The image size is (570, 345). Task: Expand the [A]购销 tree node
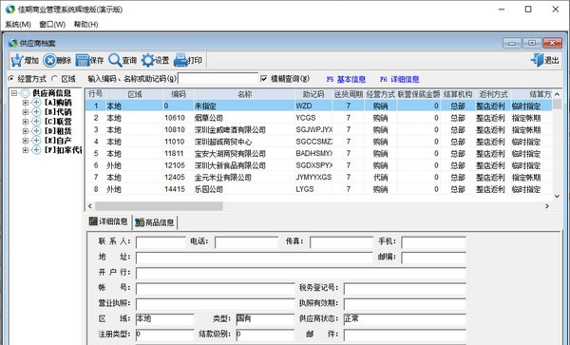pos(26,103)
